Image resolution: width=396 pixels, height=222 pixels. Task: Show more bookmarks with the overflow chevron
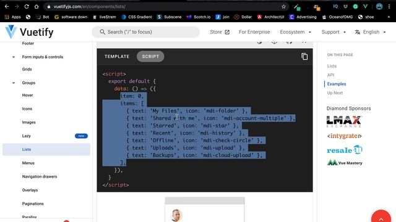(x=389, y=17)
